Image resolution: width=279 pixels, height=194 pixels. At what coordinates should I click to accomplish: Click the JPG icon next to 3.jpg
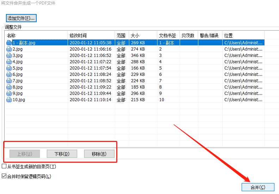click(x=9, y=56)
